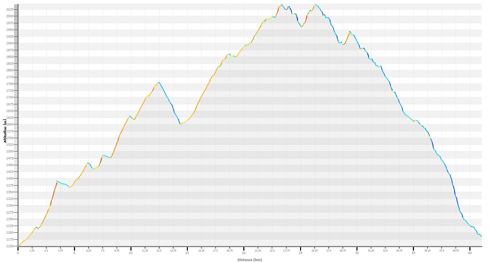Click the Altitudine [m] axis title
The height and width of the screenshot is (262, 490).
[5, 131]
